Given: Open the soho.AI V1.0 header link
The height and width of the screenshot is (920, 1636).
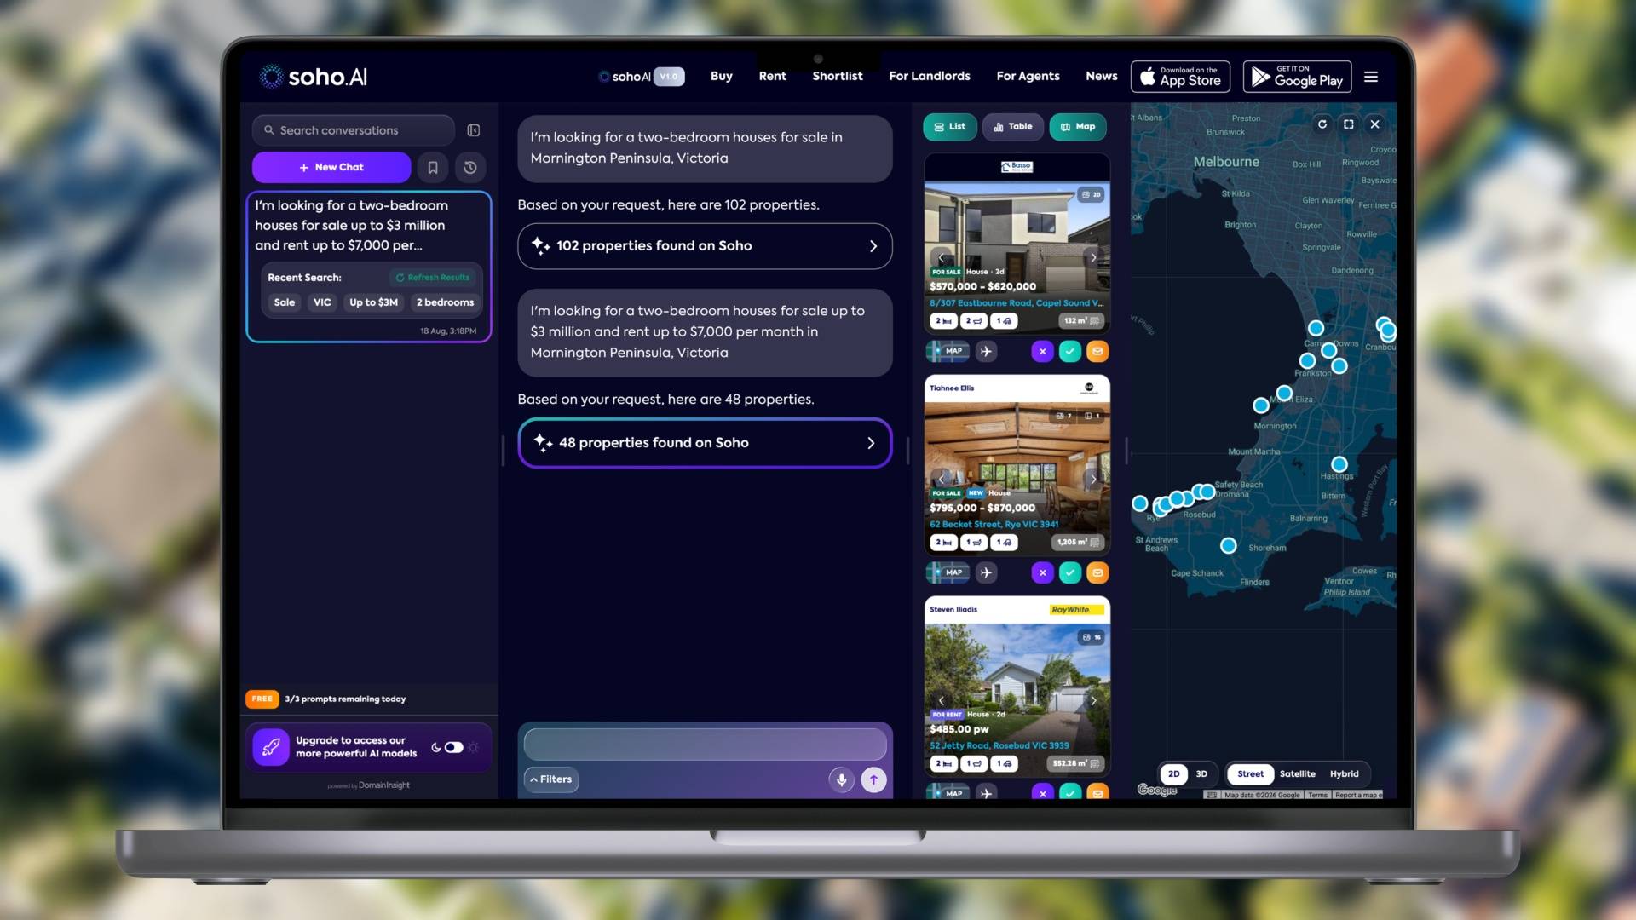Looking at the screenshot, I should [x=641, y=77].
